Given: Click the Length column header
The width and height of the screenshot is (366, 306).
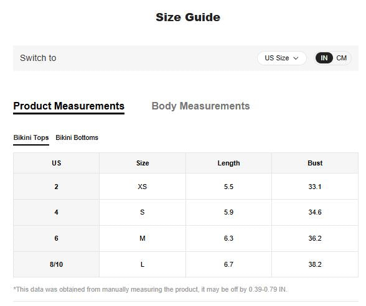Looking at the screenshot, I should click(x=228, y=163).
